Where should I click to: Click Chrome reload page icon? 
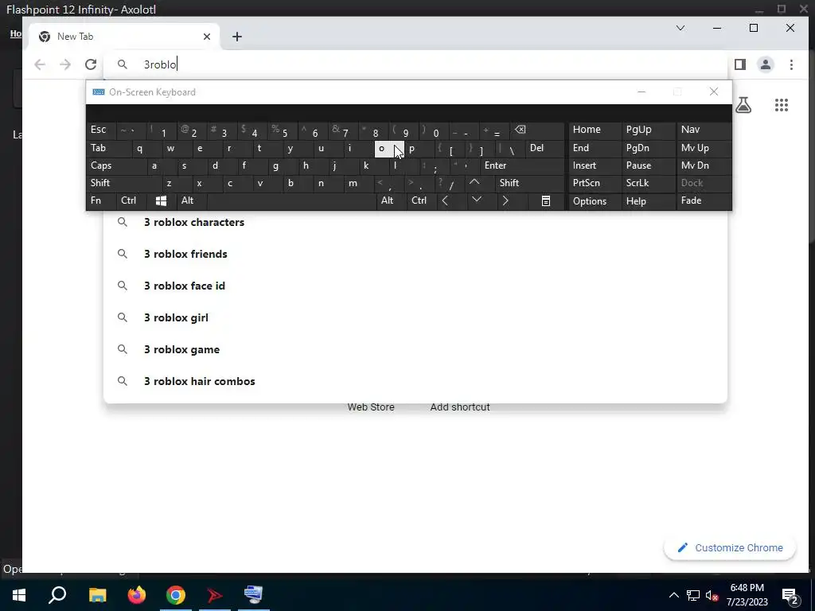tap(91, 64)
